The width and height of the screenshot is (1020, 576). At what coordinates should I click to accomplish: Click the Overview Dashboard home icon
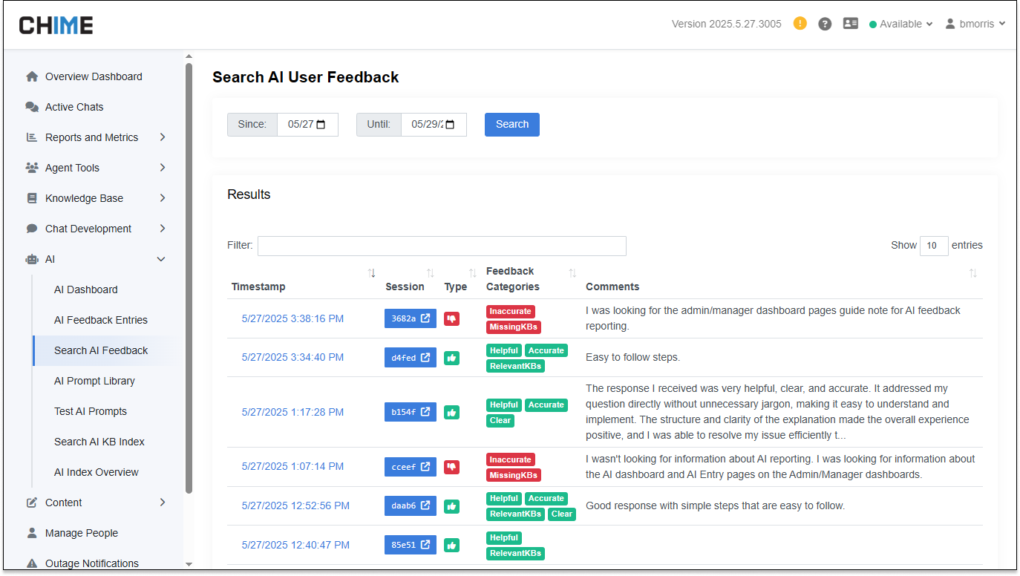[x=32, y=76]
